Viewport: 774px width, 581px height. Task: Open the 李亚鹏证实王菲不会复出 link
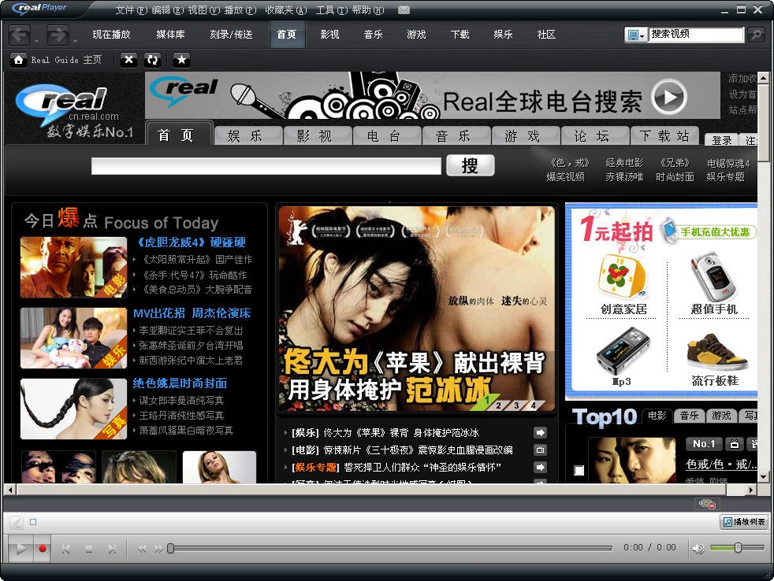tap(191, 331)
